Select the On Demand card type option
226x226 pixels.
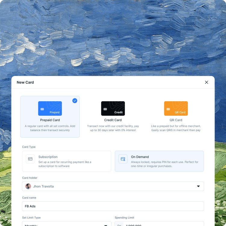[x=159, y=161]
